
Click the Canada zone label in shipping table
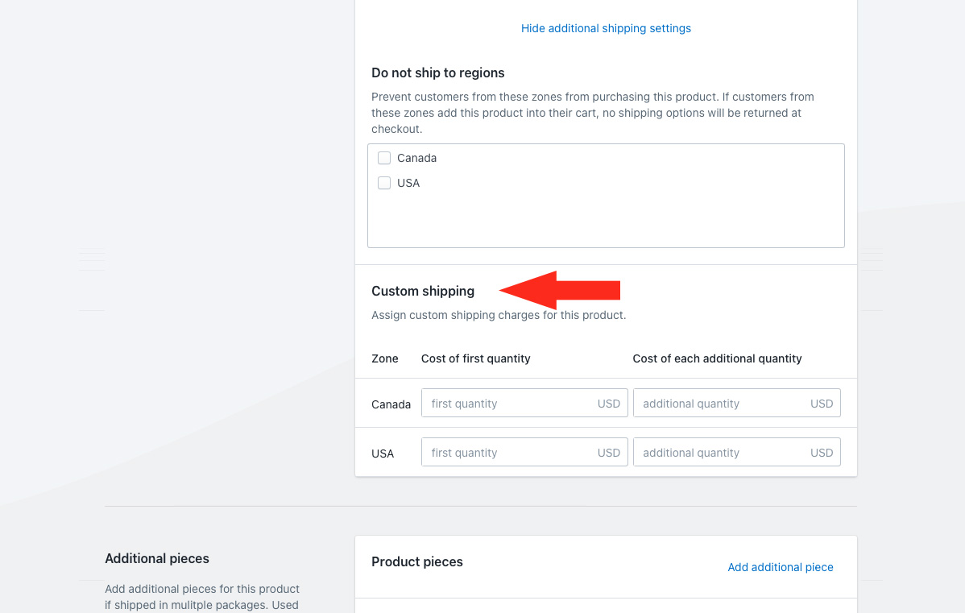pos(391,404)
